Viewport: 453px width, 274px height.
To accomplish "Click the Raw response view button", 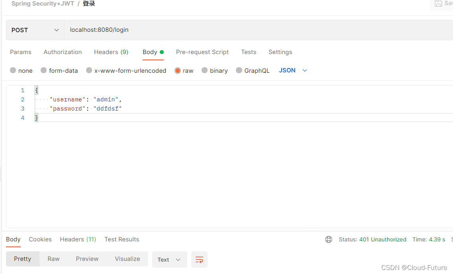I will [53, 259].
